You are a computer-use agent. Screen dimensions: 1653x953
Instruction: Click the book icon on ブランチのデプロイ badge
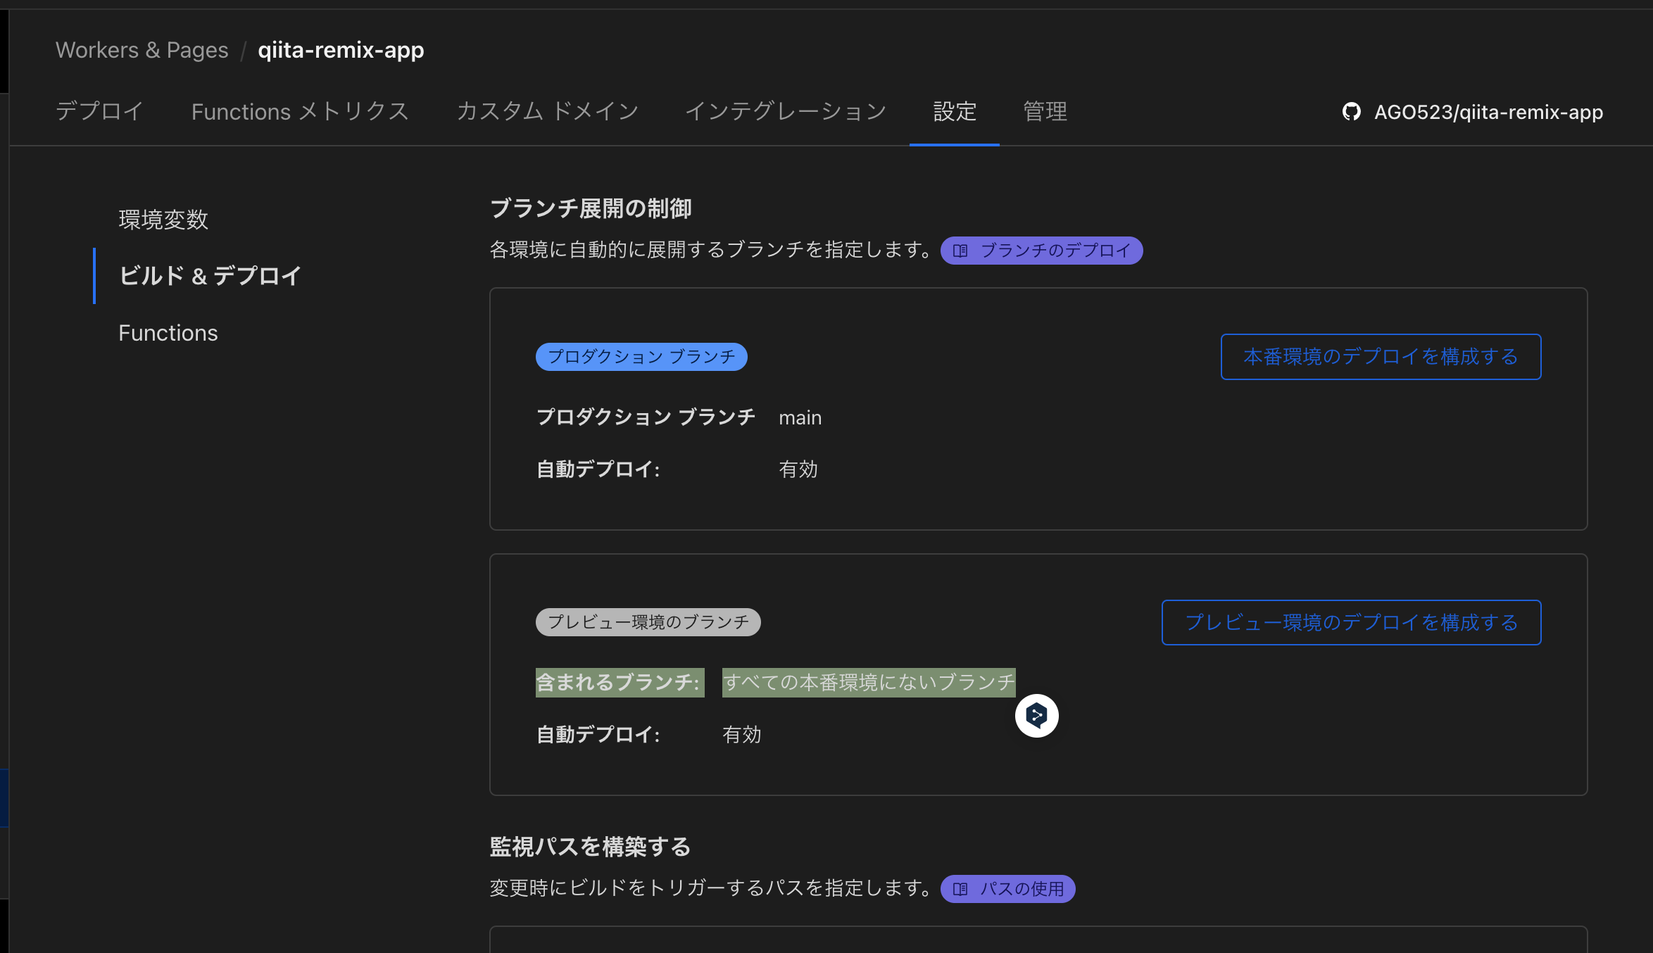pyautogui.click(x=962, y=250)
